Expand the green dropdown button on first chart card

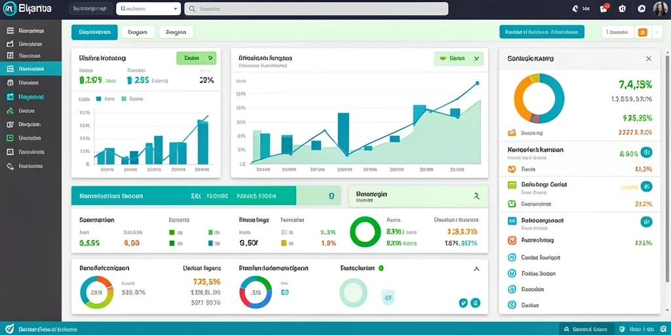tap(196, 58)
